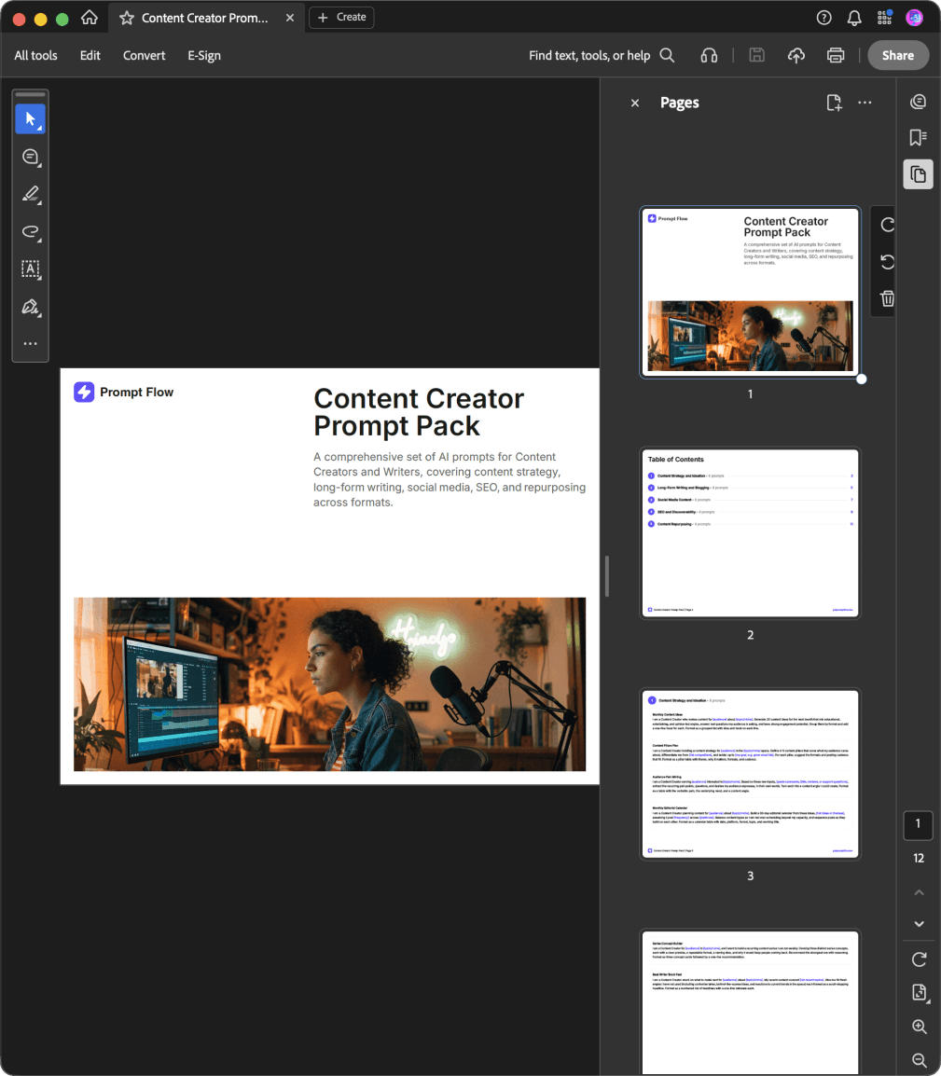Screen dimensions: 941x1076
Task: Click the thumbnail size handle on page 1
Action: pyautogui.click(x=862, y=379)
